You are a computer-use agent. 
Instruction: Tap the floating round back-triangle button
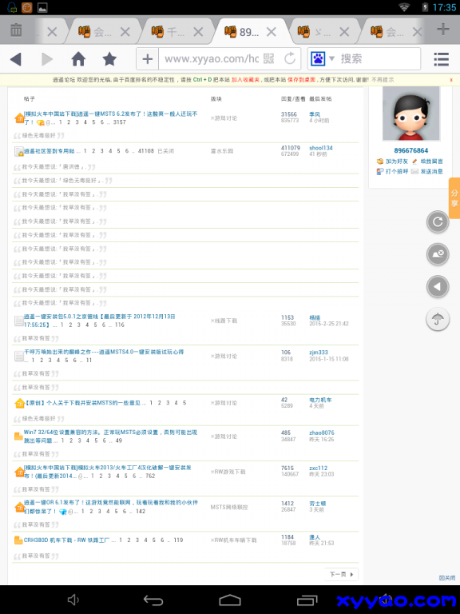[x=438, y=287]
